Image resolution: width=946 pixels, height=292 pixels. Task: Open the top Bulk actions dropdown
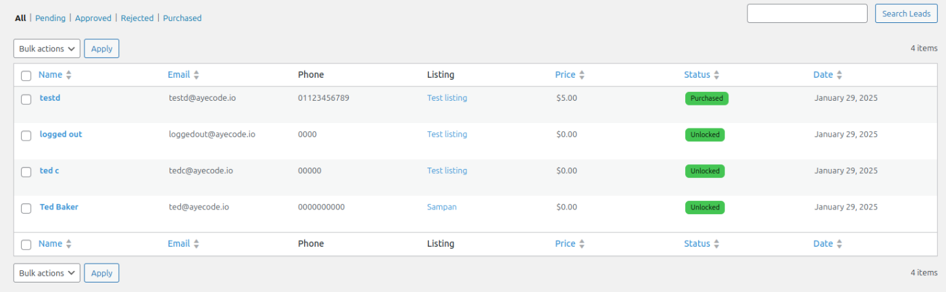click(x=47, y=49)
